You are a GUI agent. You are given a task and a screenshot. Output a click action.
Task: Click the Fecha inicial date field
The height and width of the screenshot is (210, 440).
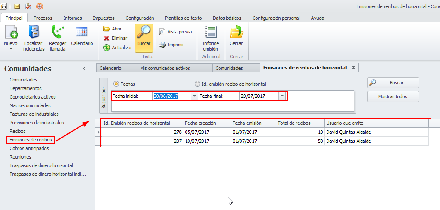click(x=172, y=96)
